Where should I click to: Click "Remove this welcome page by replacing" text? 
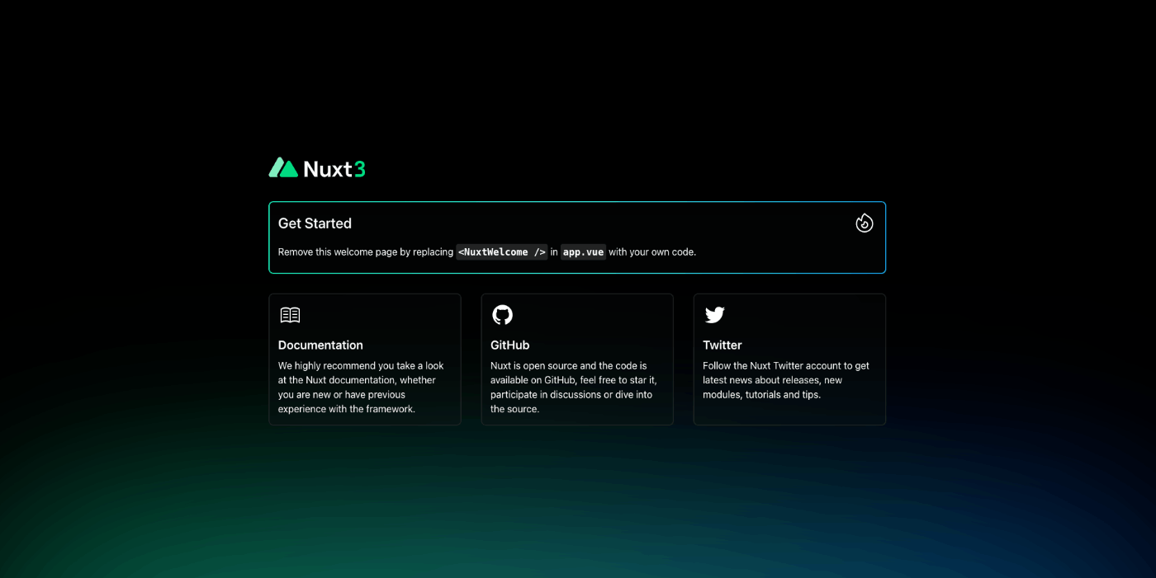(366, 251)
